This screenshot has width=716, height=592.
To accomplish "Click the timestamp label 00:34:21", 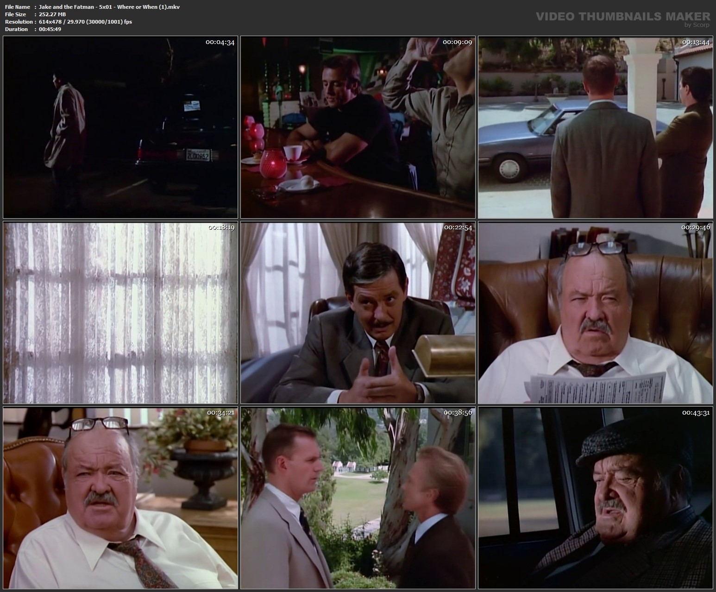I will click(x=221, y=413).
